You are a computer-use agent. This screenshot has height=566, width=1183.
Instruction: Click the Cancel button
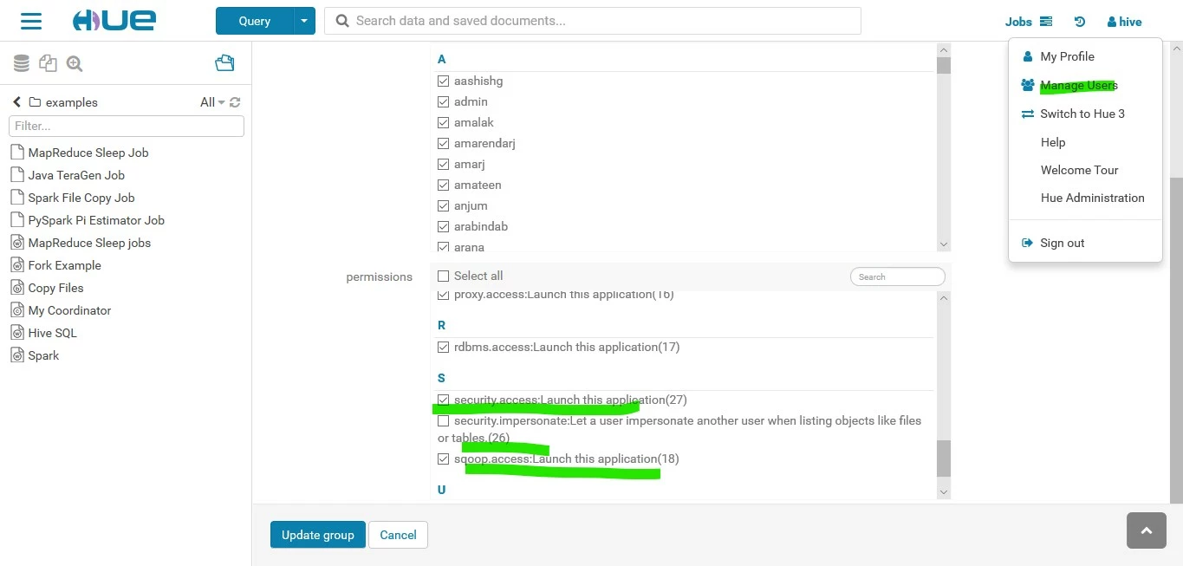pos(399,535)
